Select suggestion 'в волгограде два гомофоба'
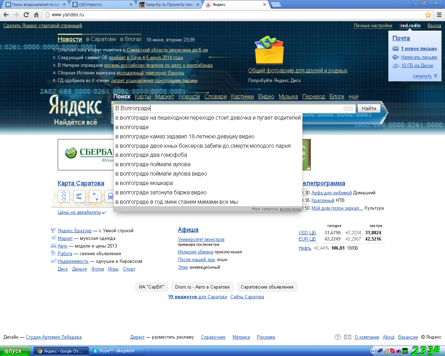Viewport: 445px width, 356px height. [x=208, y=155]
